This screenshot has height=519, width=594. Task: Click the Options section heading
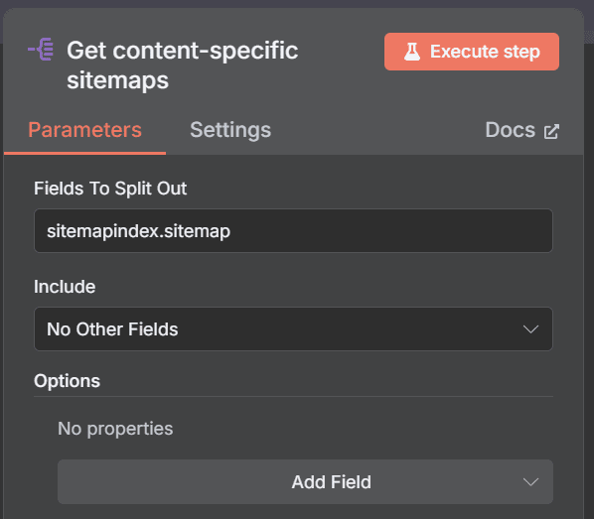pyautogui.click(x=68, y=381)
